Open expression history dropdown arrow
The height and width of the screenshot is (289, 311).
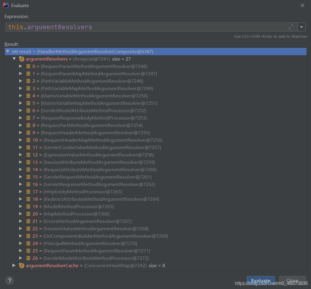point(302,27)
